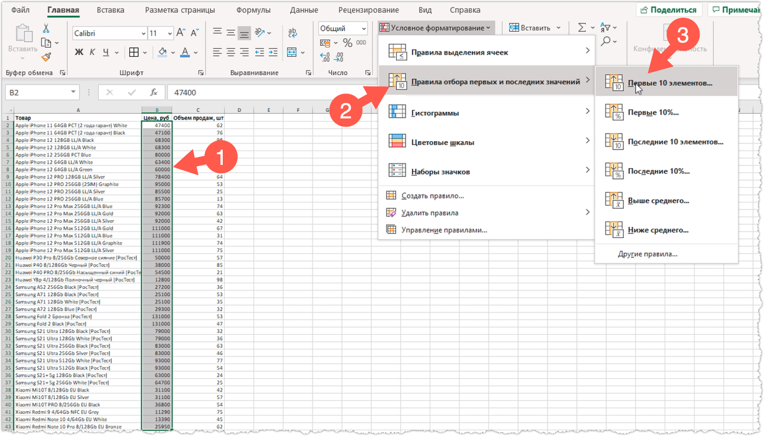Increase font size with larger A icon
This screenshot has width=764, height=436.
tap(180, 32)
